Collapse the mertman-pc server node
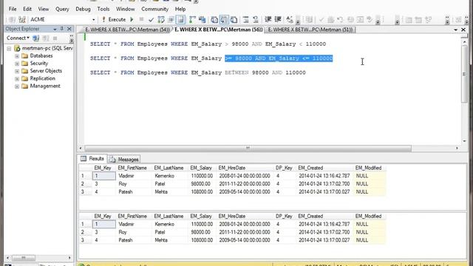 pyautogui.click(x=9, y=48)
